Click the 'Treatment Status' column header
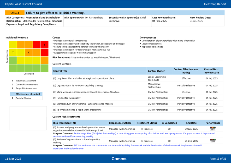The height and width of the screenshot is (163, 231). point(147,123)
